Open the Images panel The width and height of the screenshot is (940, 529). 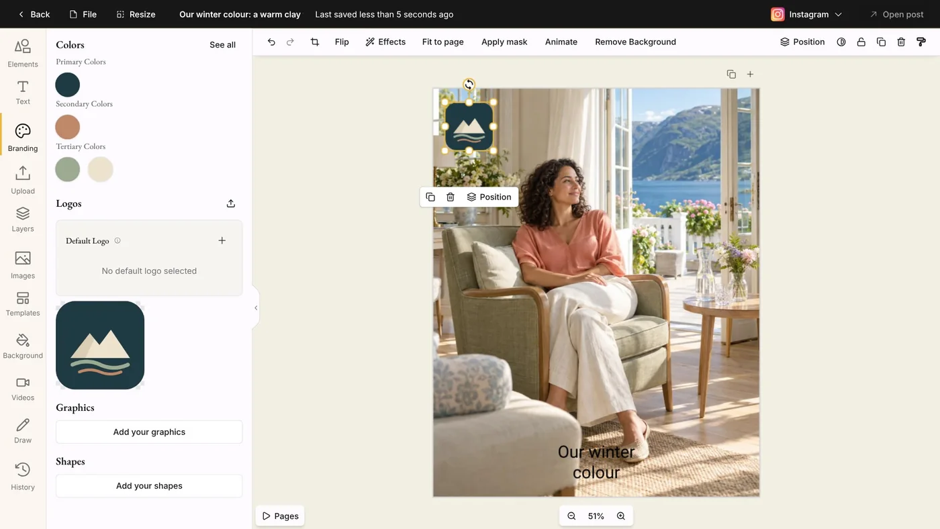[23, 265]
